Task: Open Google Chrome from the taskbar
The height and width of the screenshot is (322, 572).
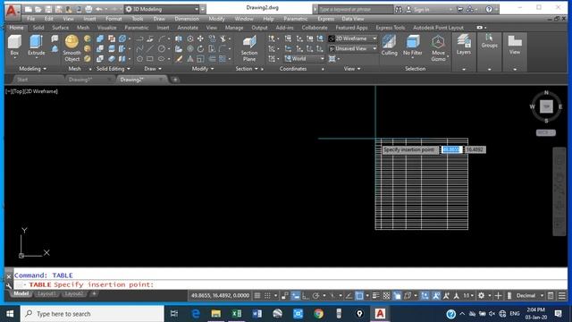Action: click(x=318, y=314)
